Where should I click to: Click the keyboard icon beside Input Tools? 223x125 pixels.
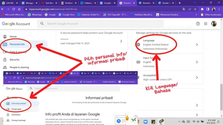coord(138,62)
